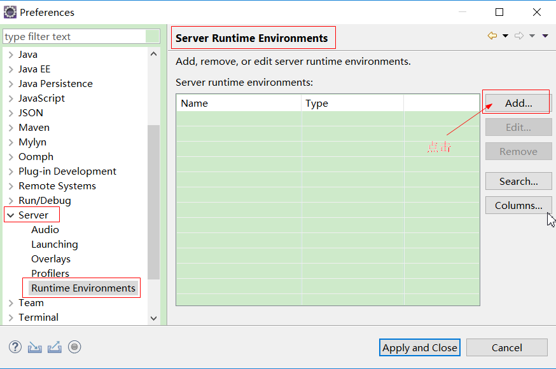556x369 pixels.
Task: Click the Columns... button
Action: point(518,205)
